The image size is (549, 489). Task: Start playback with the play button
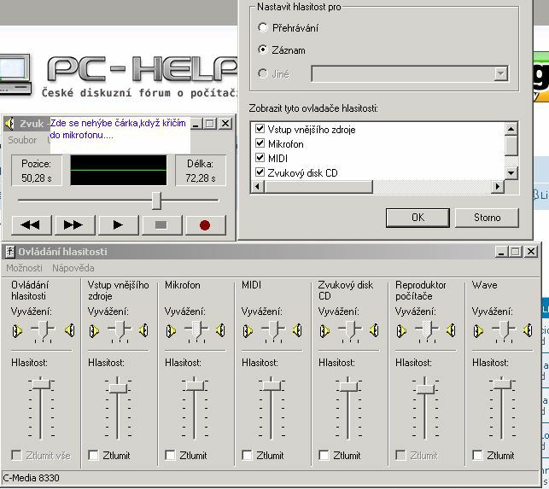click(118, 225)
